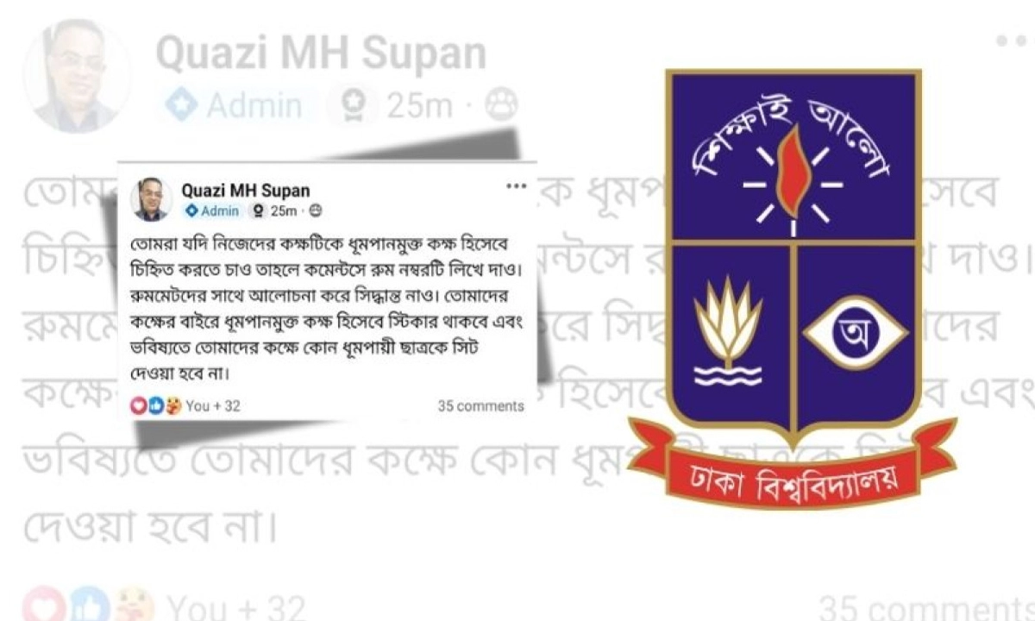The image size is (1035, 621).
Task: Click the large faded '35 comments' text
Action: (926, 608)
